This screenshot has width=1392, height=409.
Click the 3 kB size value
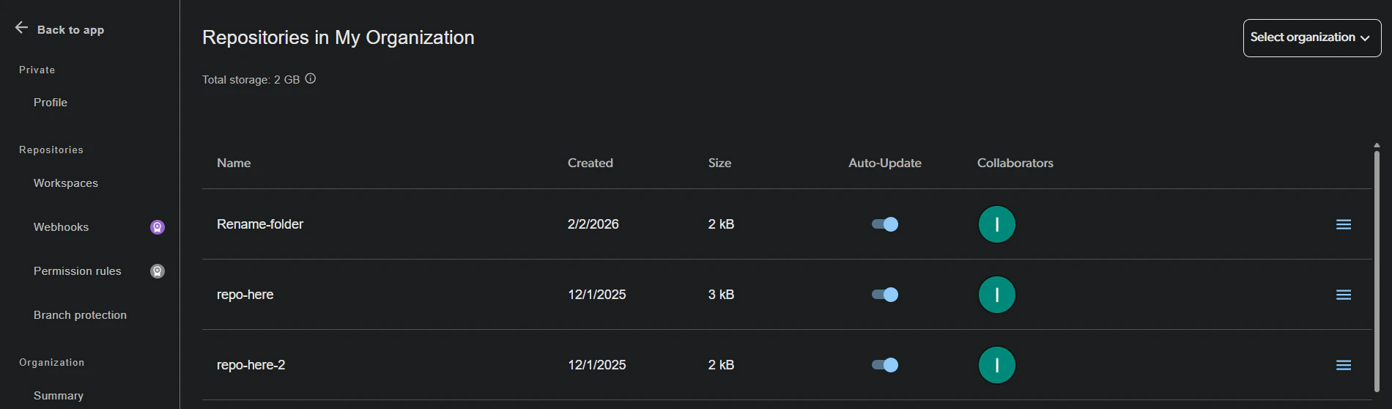tap(722, 295)
